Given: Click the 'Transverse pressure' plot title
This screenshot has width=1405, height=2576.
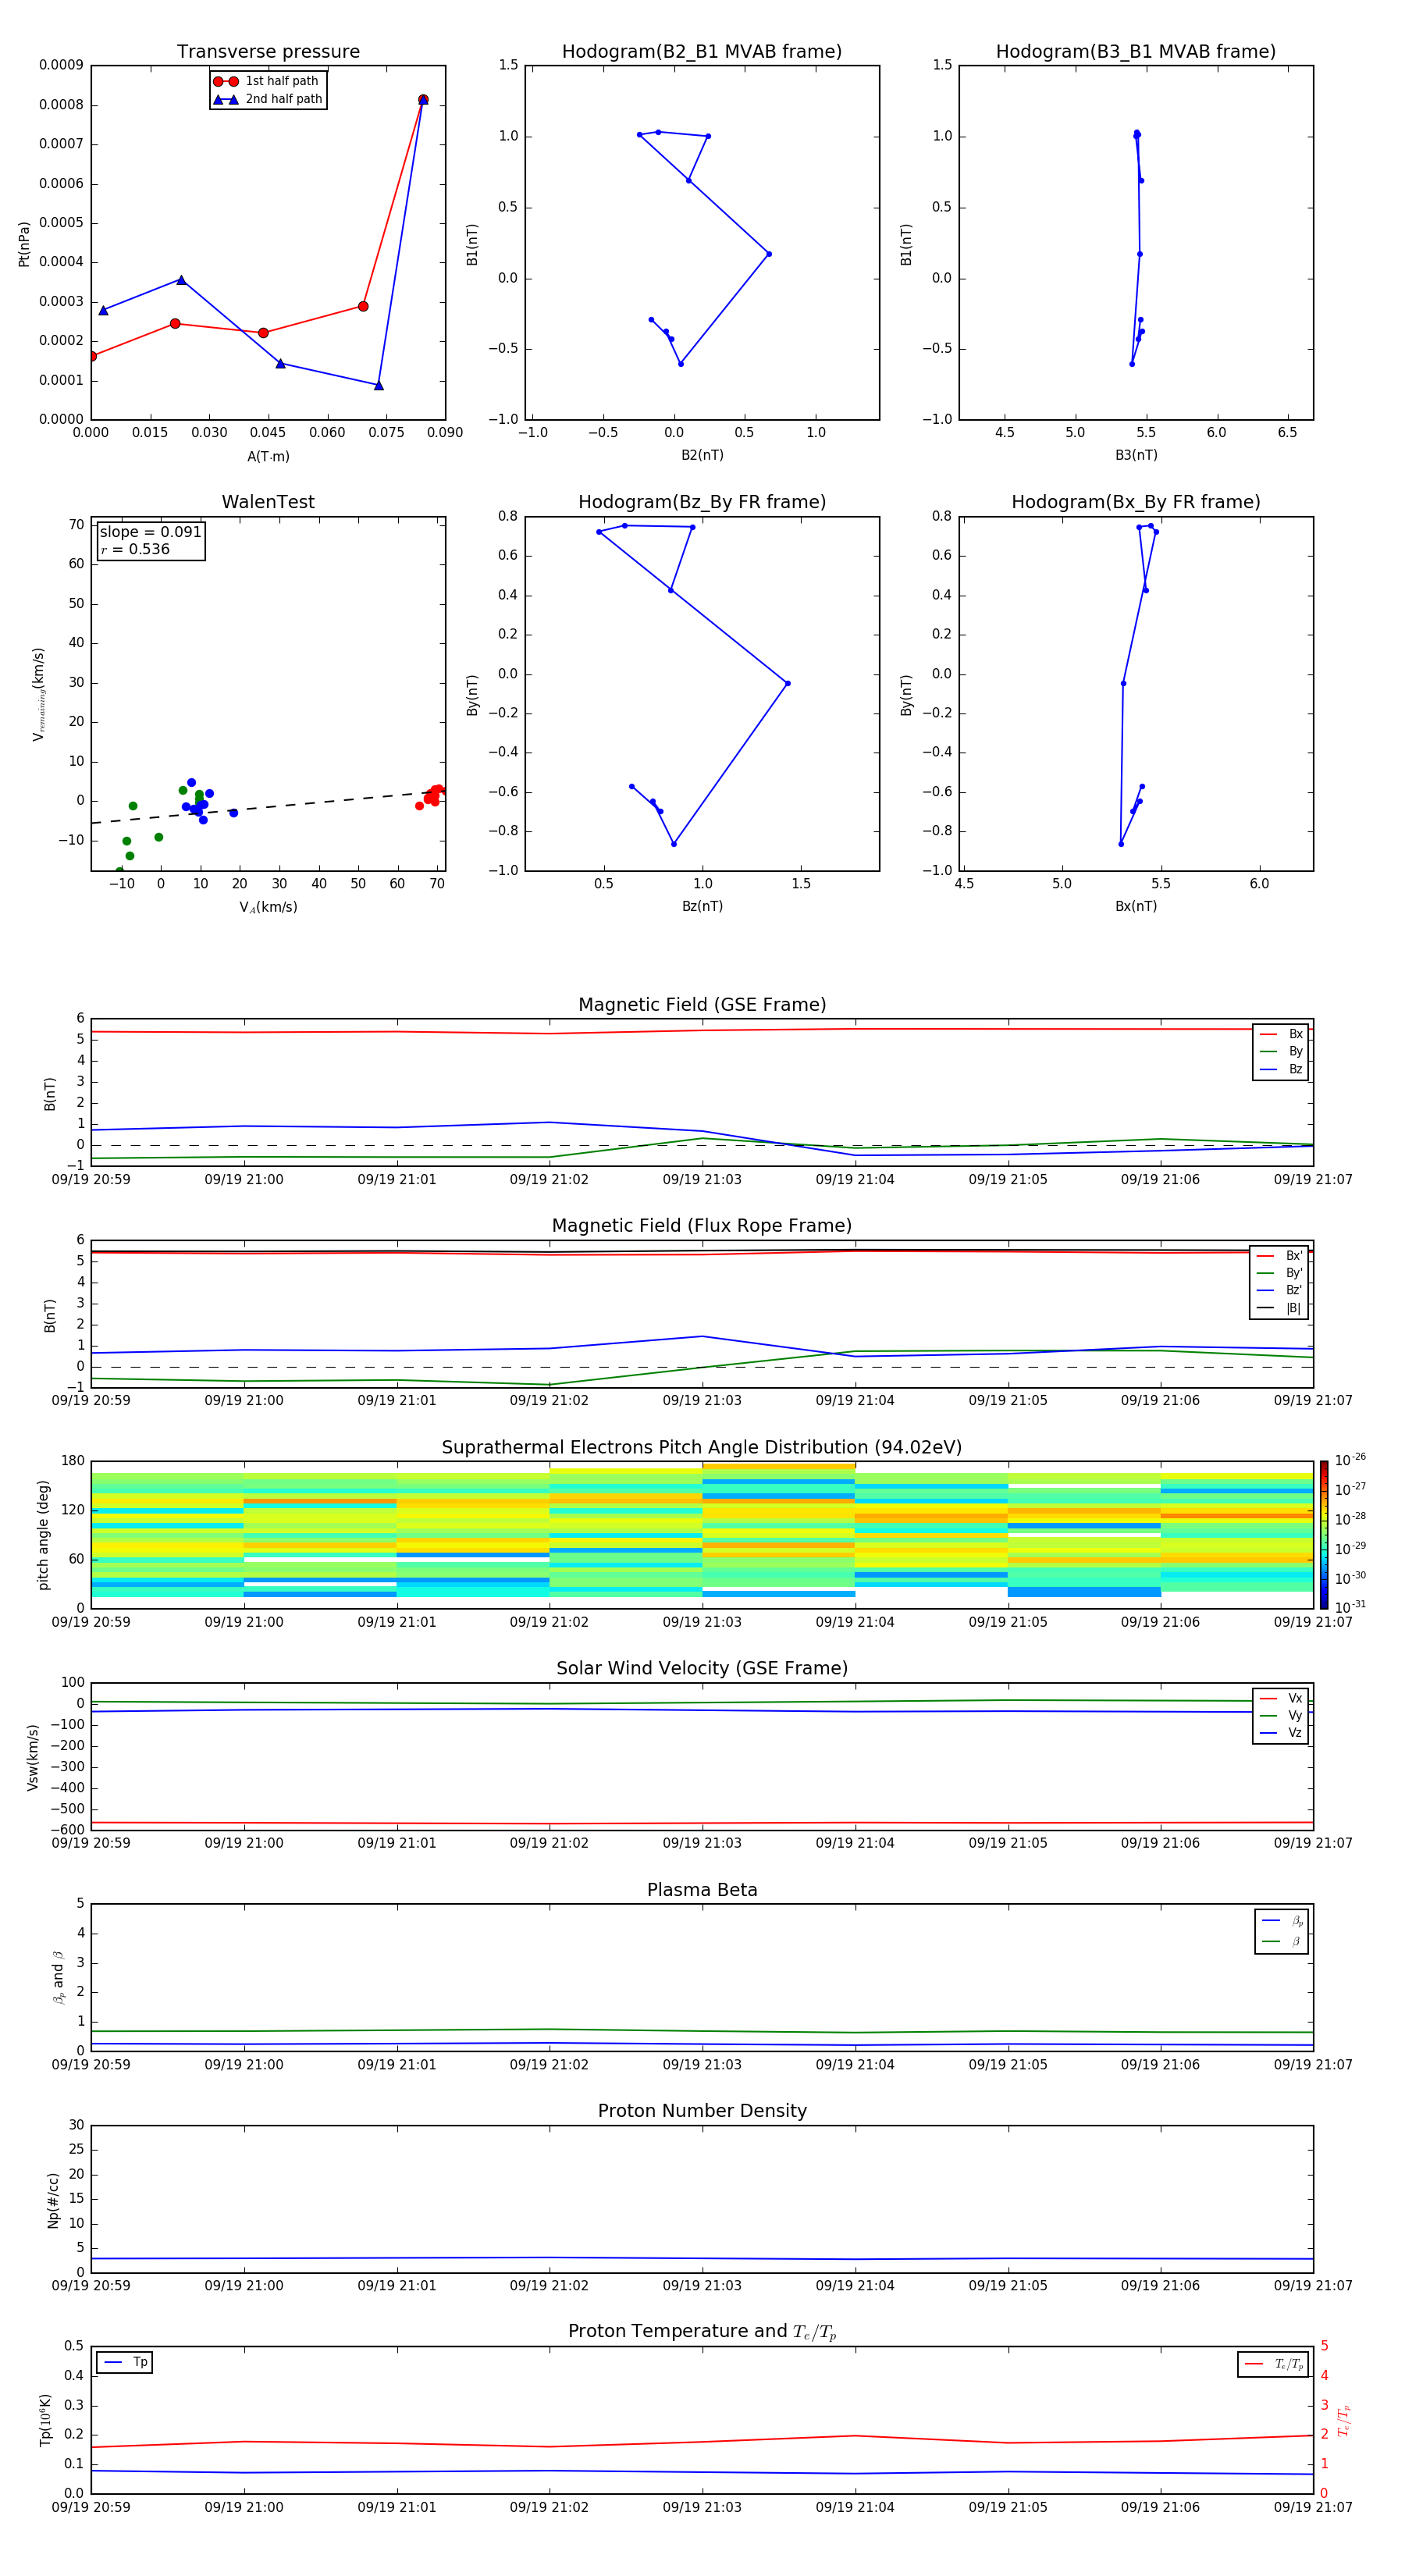Looking at the screenshot, I should click(x=268, y=52).
